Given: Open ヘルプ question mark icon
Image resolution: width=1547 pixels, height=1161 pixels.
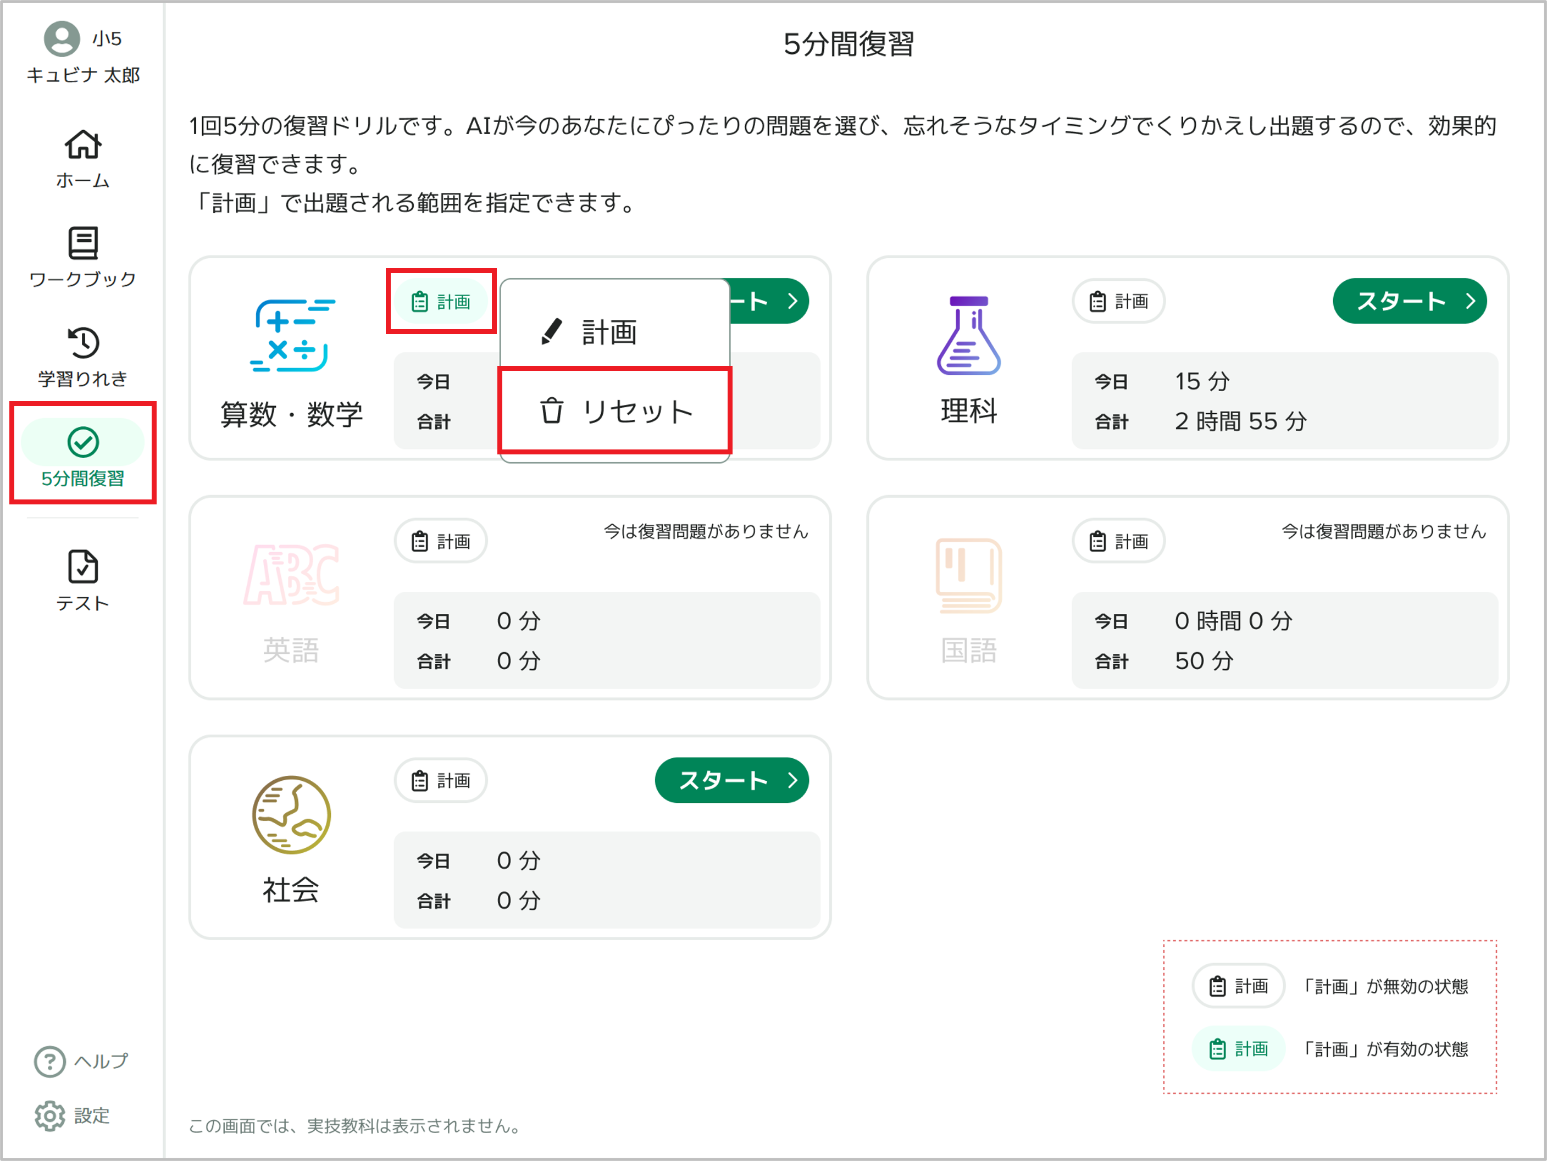Looking at the screenshot, I should 49,1061.
